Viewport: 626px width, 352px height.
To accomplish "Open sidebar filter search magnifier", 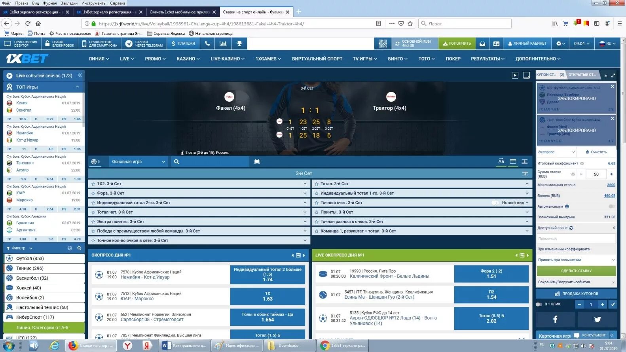I will click(x=79, y=248).
